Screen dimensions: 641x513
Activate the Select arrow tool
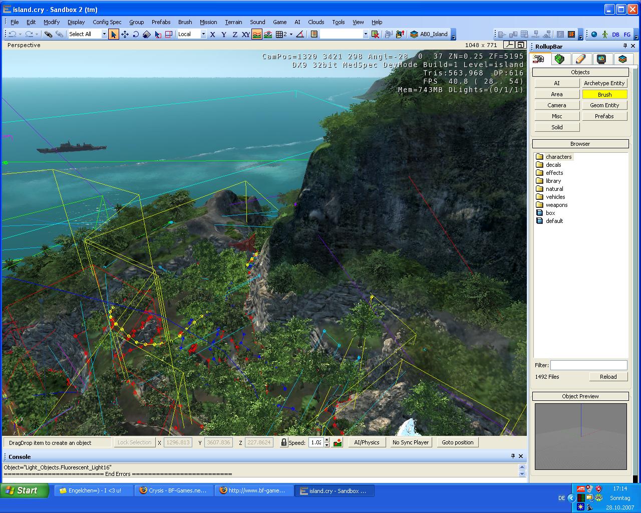click(114, 34)
